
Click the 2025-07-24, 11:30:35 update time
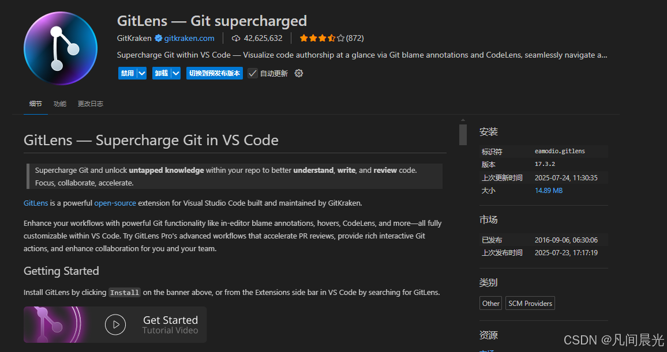(x=566, y=178)
